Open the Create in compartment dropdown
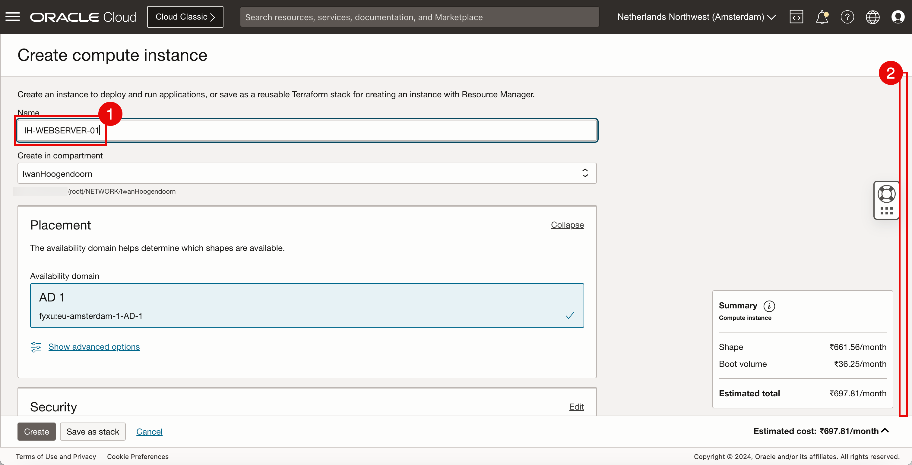 (307, 173)
